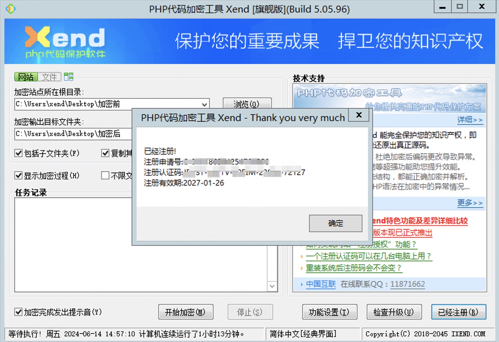Confirm the dialog with 确定

pyautogui.click(x=335, y=223)
